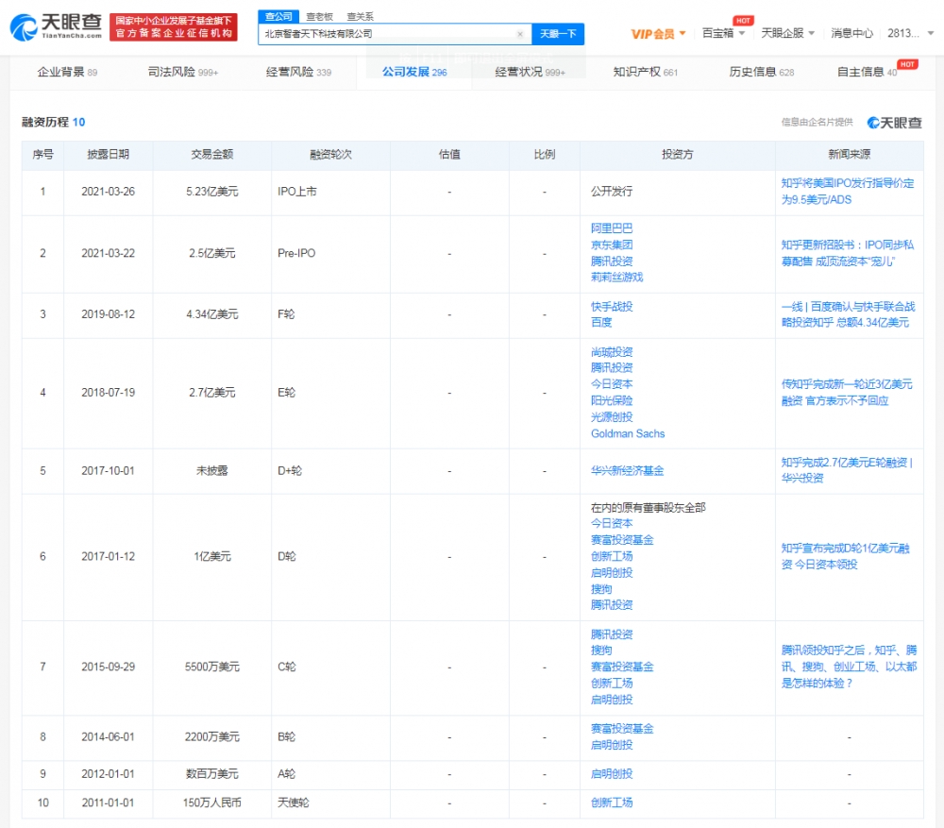
Task: Open the 天眼企服 dropdown
Action: (787, 34)
